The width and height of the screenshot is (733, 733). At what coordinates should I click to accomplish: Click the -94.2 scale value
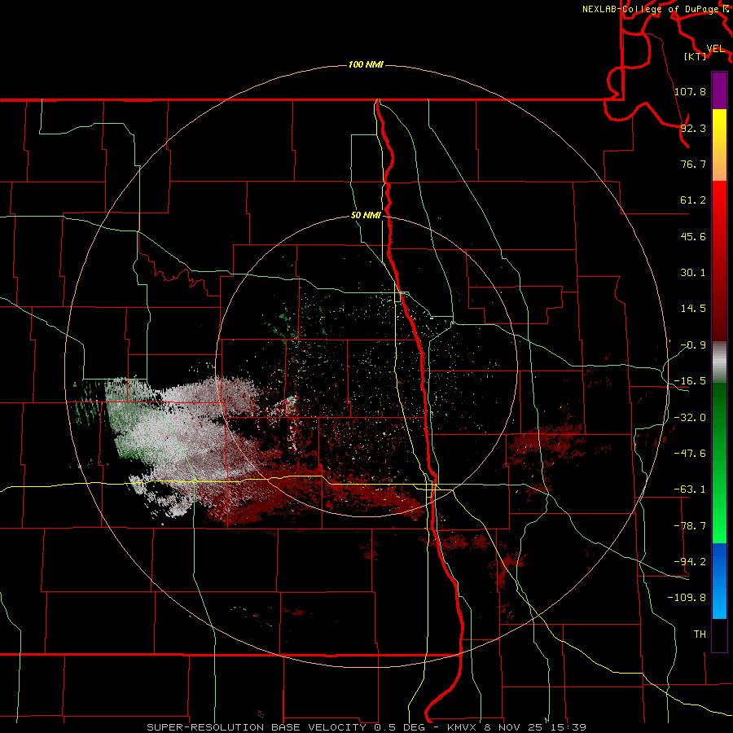[690, 561]
